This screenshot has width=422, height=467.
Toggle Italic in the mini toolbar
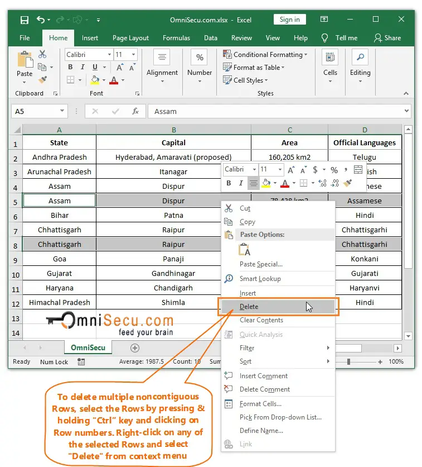coord(241,183)
